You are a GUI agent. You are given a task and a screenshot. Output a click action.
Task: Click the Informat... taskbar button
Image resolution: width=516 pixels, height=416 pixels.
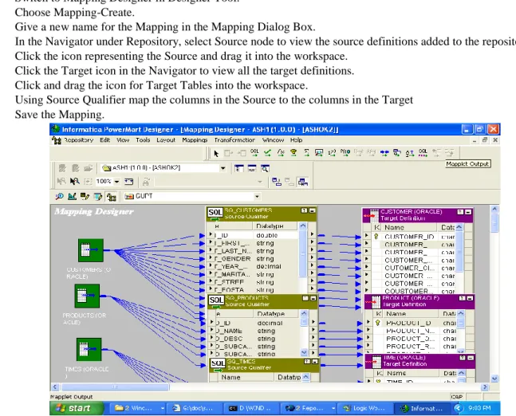tap(422, 409)
